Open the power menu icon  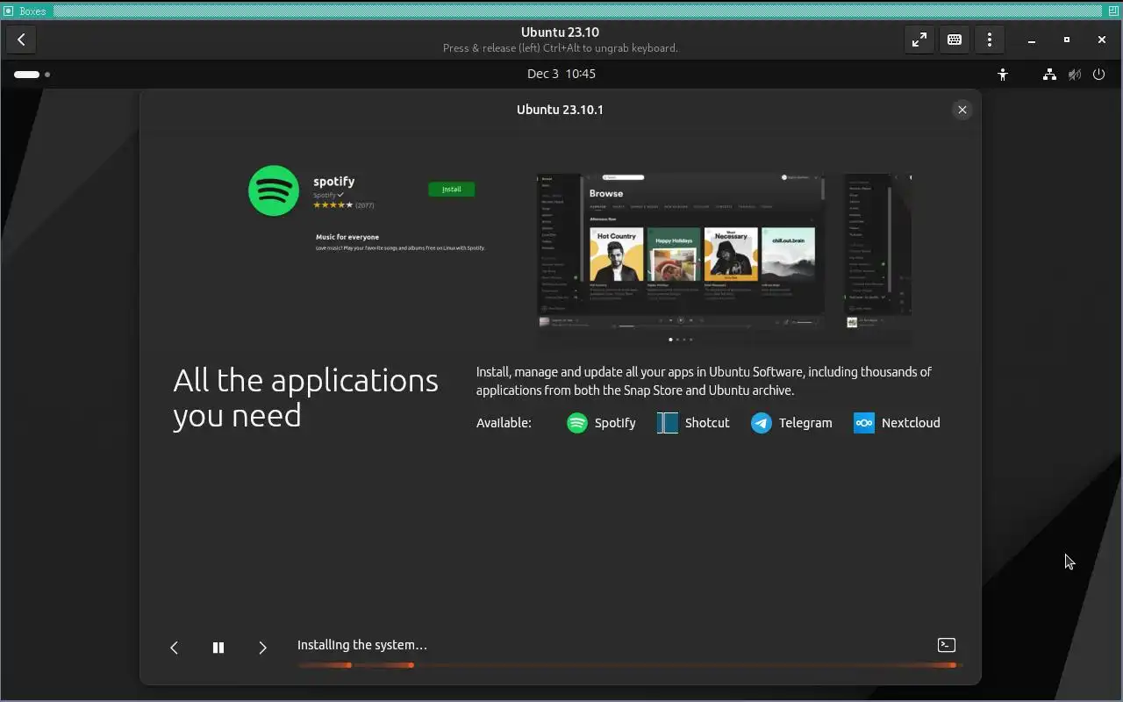(1098, 75)
